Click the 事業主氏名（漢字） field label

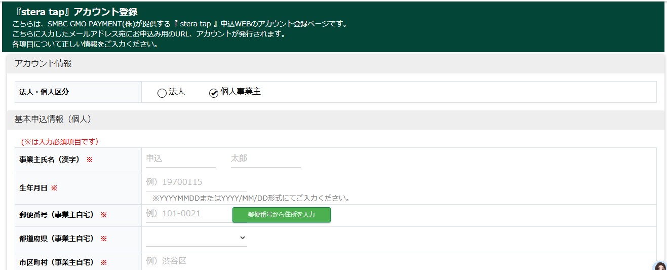50,160
